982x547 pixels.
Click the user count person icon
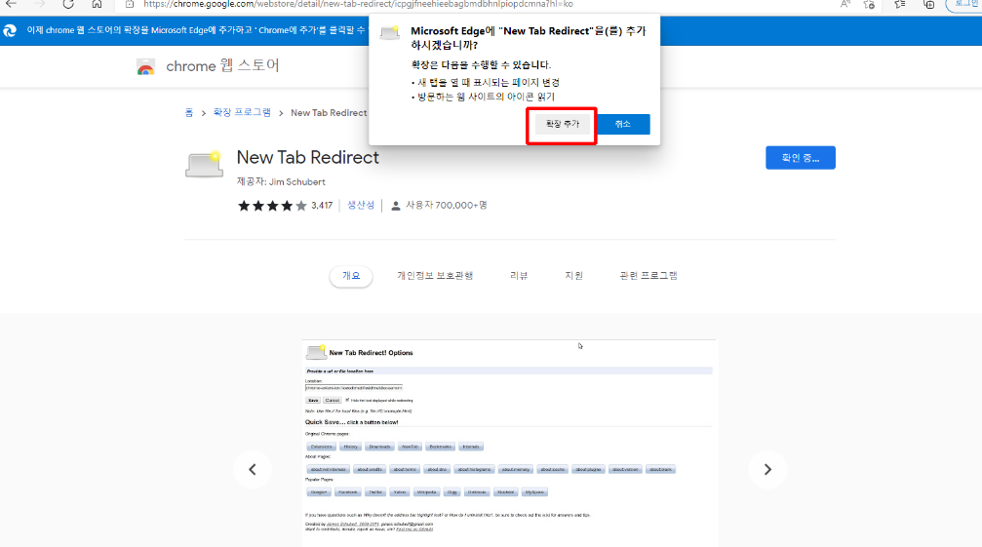396,206
